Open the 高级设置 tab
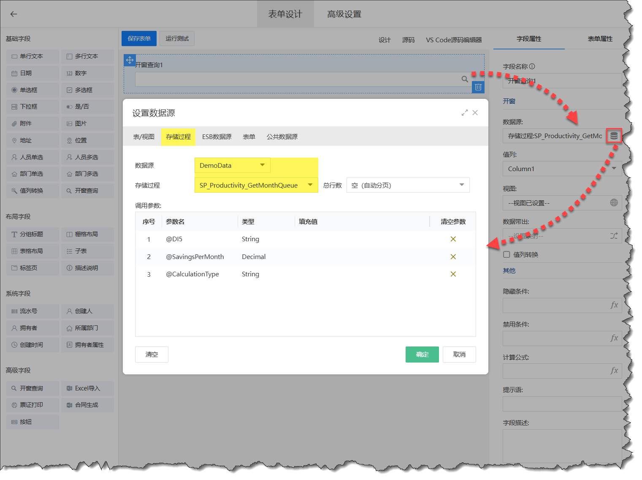The height and width of the screenshot is (480, 642). tap(344, 14)
